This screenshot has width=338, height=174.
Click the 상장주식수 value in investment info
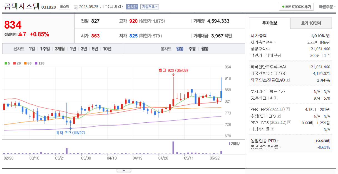(x=319, y=49)
